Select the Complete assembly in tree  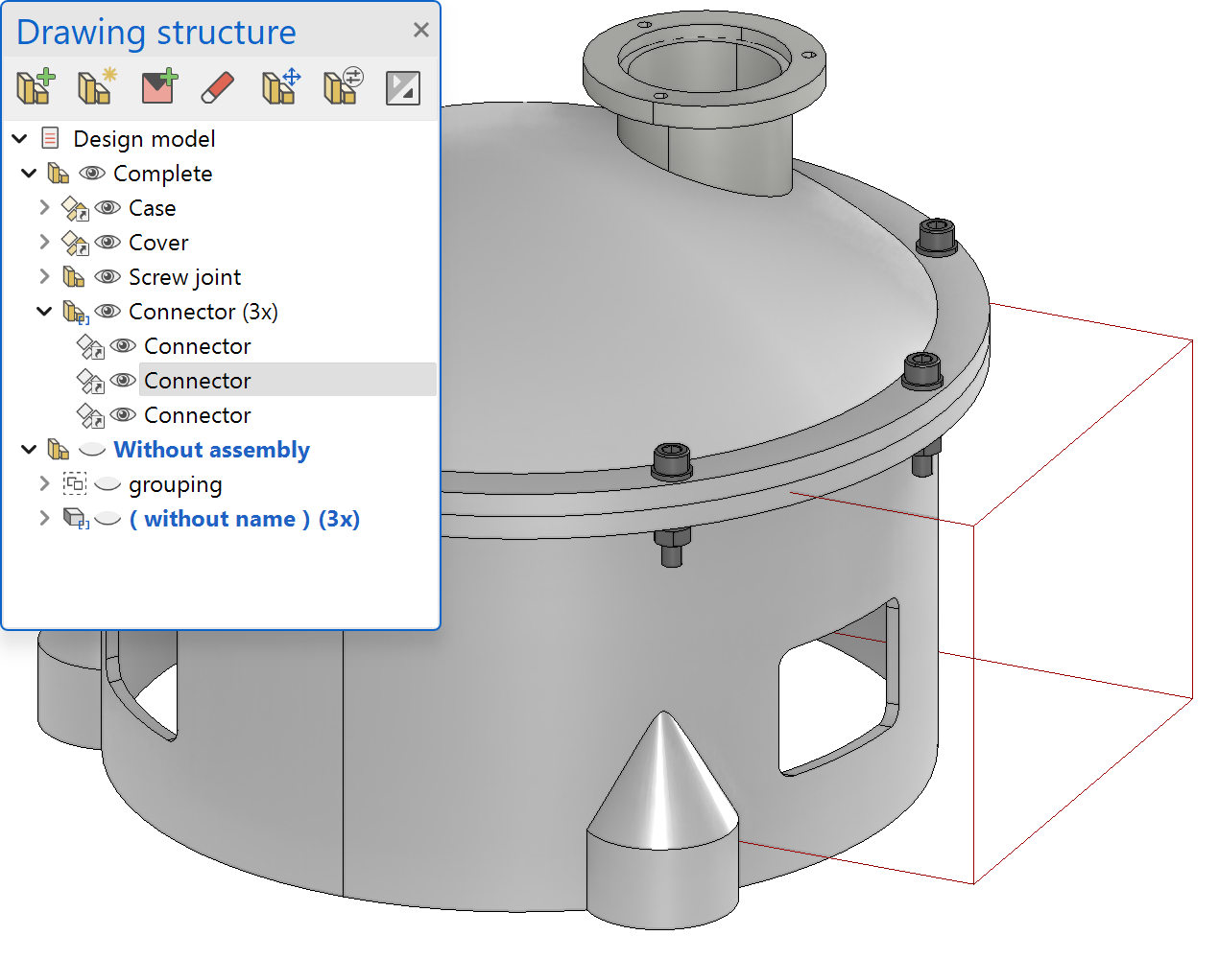(162, 174)
